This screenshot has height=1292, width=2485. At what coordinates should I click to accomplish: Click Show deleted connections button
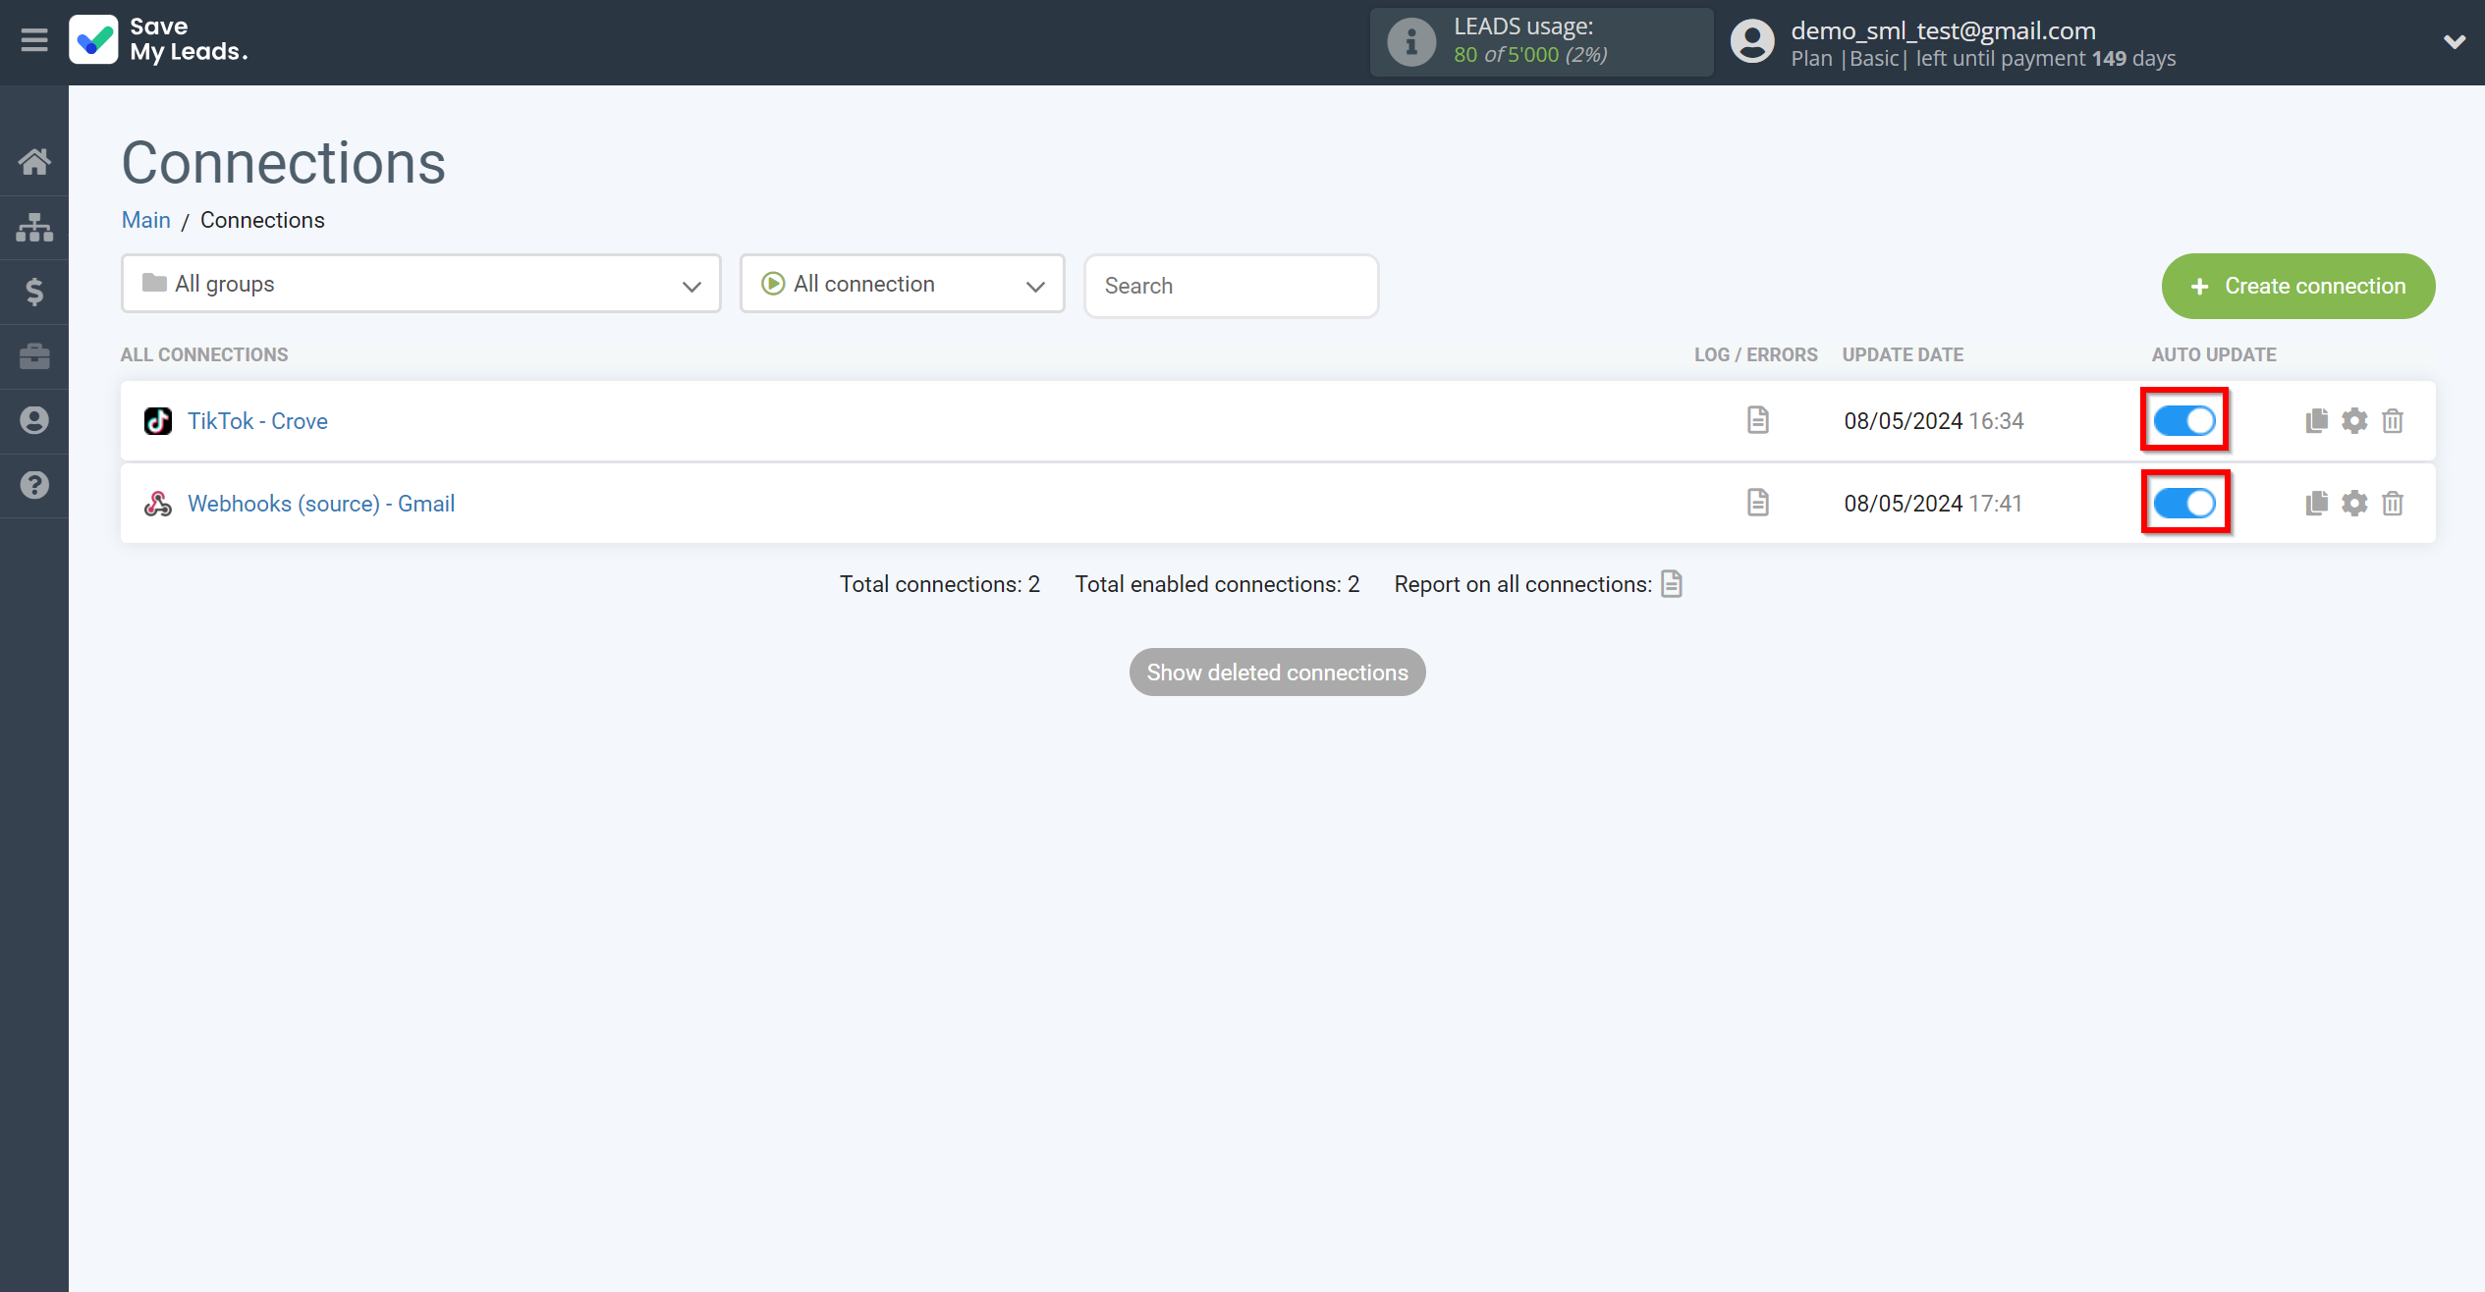coord(1277,673)
